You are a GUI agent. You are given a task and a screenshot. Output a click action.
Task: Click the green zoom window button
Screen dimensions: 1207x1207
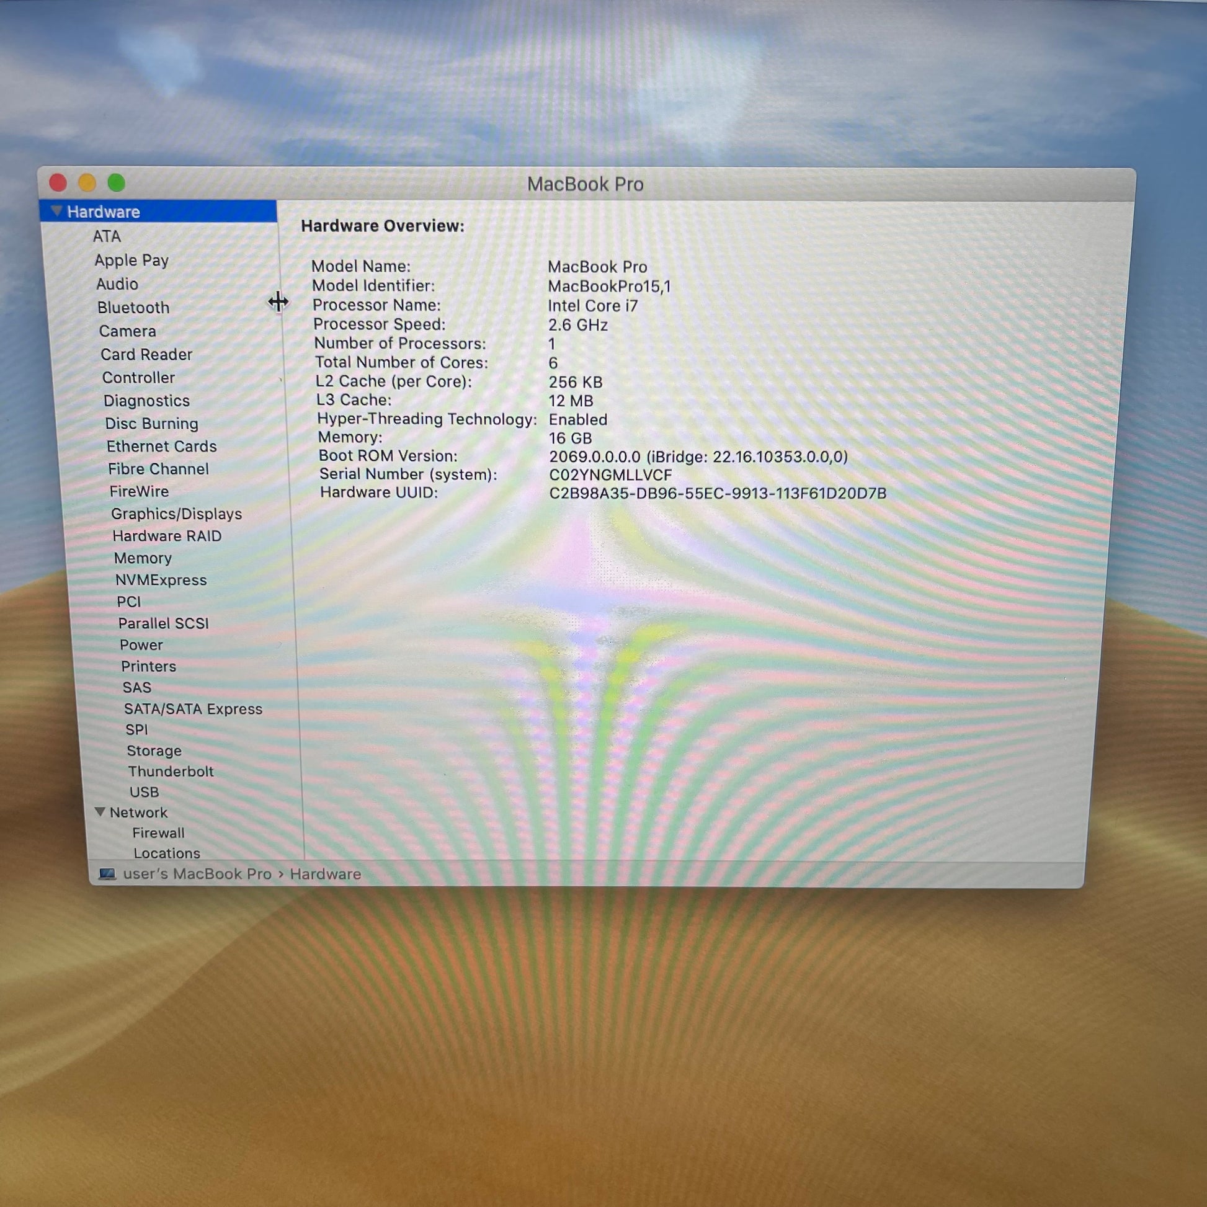click(116, 183)
